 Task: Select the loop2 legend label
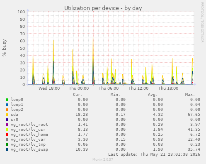pos(17,110)
